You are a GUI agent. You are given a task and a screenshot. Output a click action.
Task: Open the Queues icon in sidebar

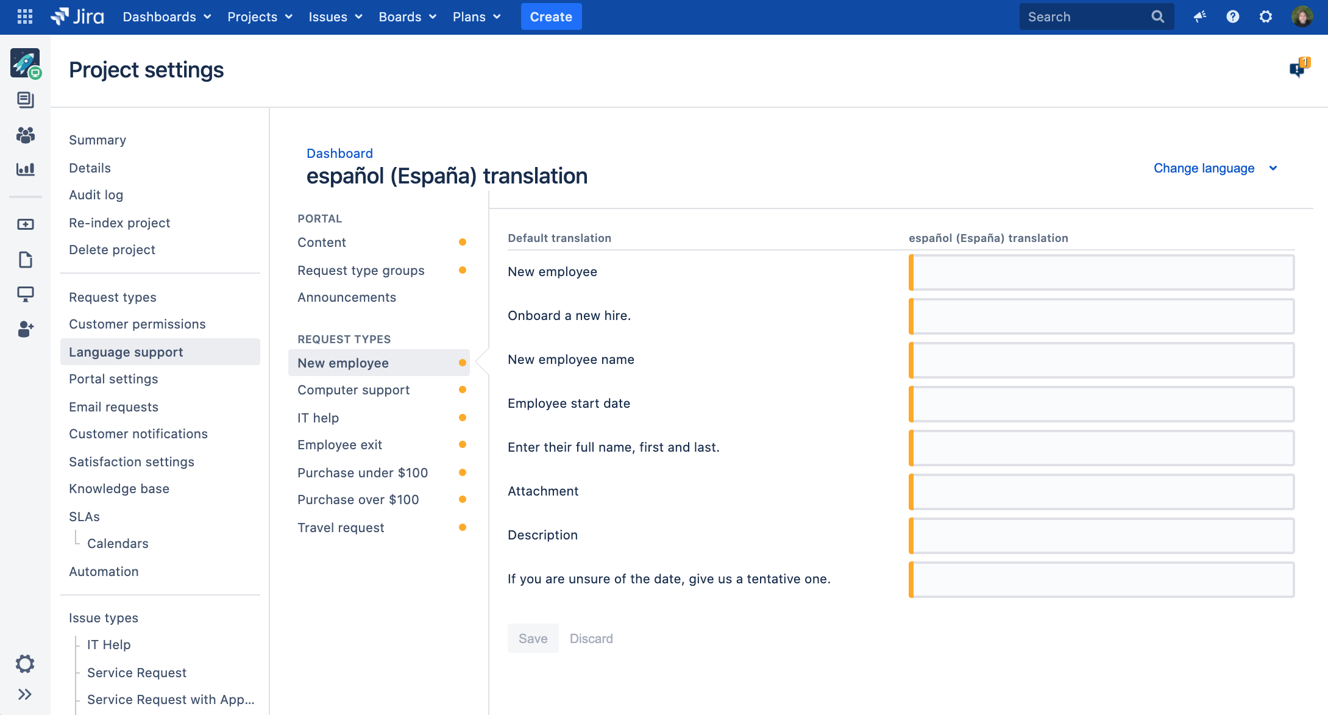coord(25,100)
